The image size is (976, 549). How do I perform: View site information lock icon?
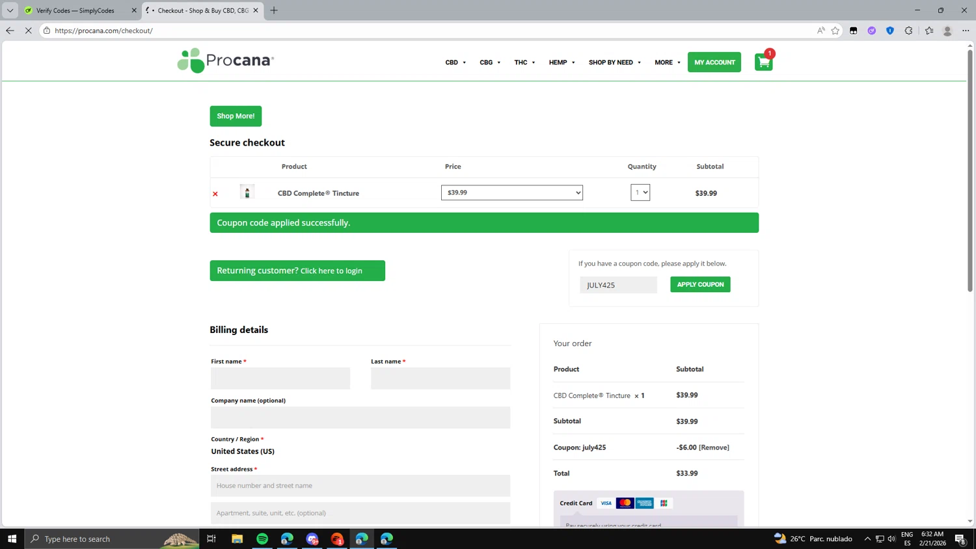[x=47, y=31]
